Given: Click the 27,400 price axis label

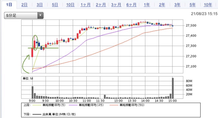Looking at the screenshot, I should 191,36.
